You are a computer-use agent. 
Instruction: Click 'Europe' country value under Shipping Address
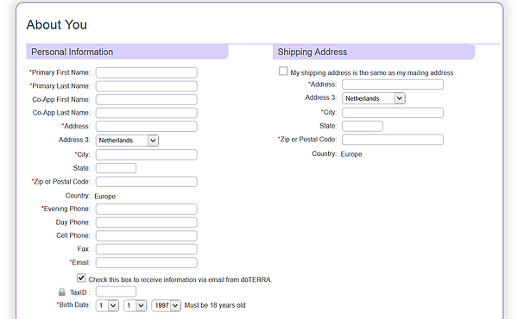(x=351, y=154)
